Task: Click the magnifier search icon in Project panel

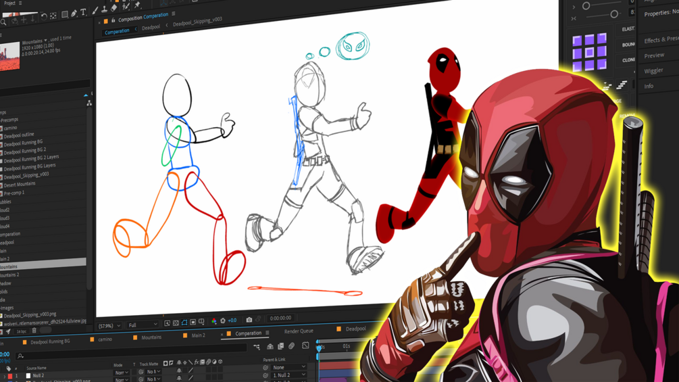Action: pos(3,22)
